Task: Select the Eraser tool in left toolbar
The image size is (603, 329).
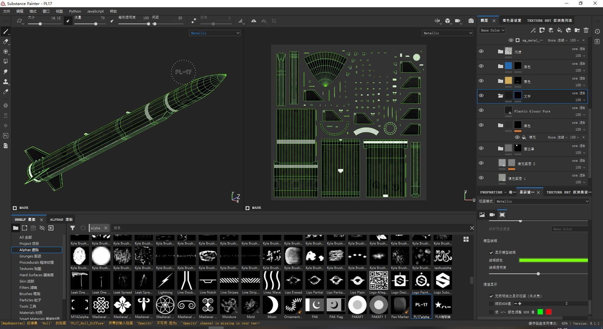Action: (6, 41)
